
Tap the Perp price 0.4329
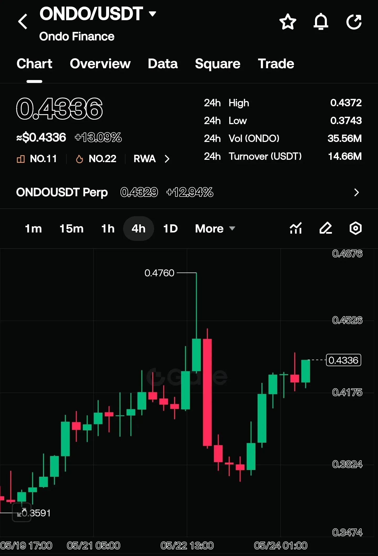pyautogui.click(x=139, y=192)
